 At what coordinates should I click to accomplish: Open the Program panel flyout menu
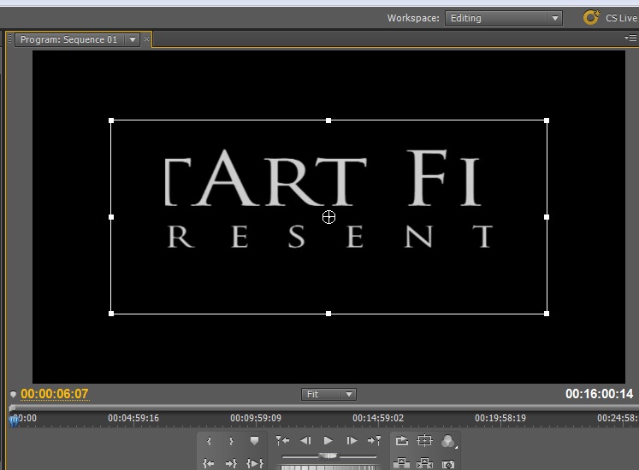point(630,38)
